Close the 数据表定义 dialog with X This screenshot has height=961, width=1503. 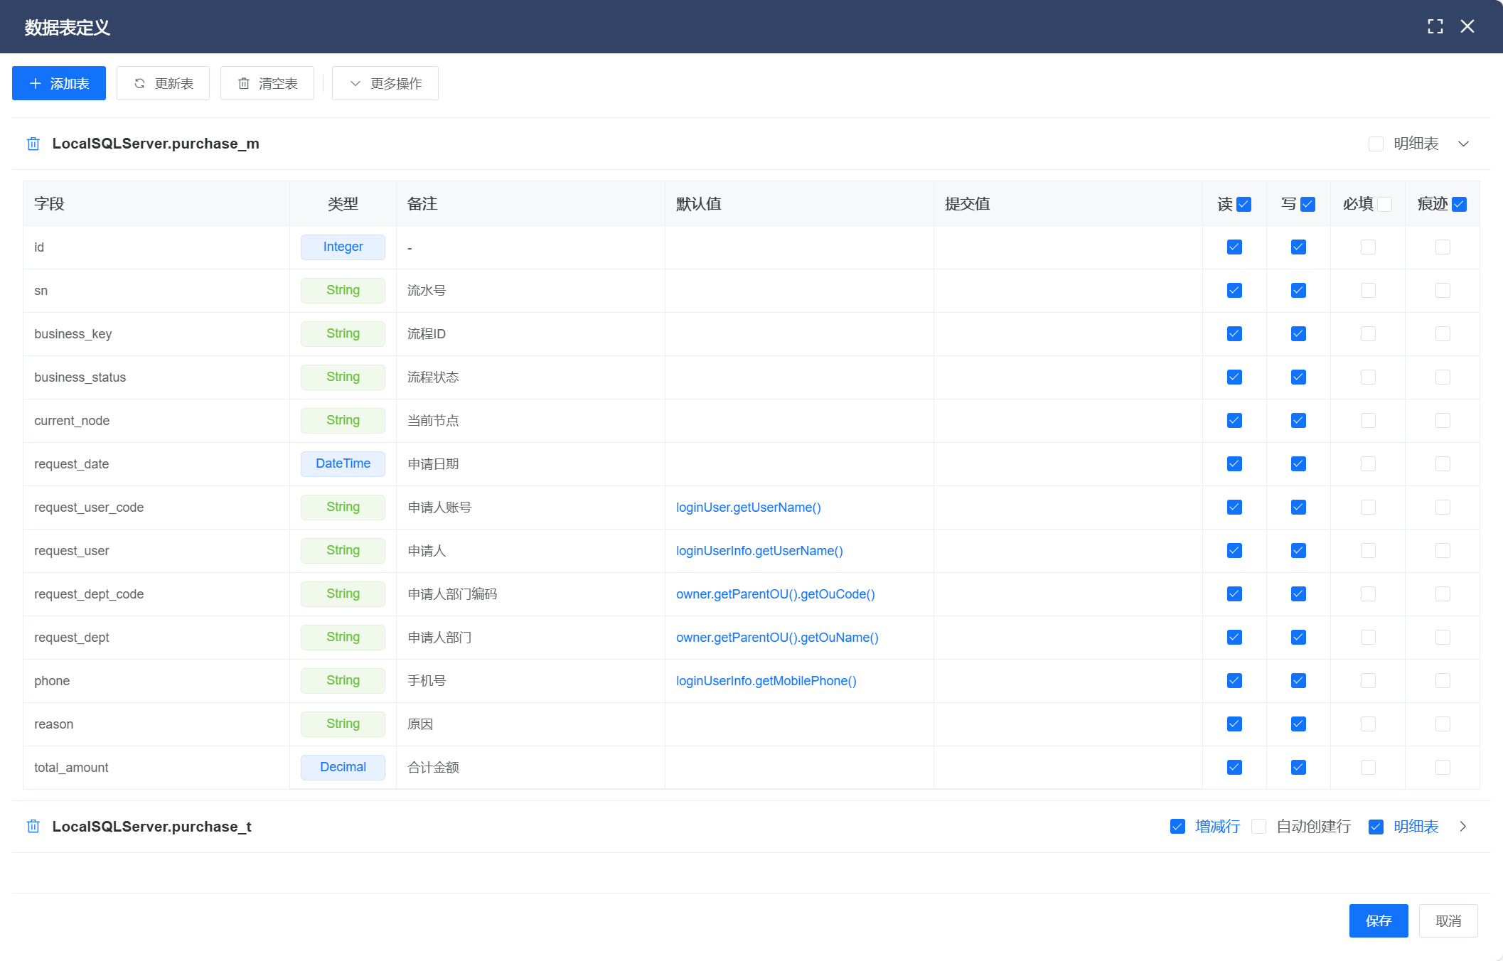click(x=1467, y=27)
